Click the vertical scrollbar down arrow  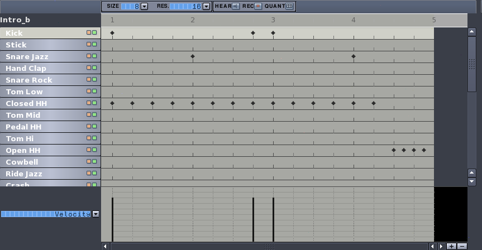click(x=471, y=181)
